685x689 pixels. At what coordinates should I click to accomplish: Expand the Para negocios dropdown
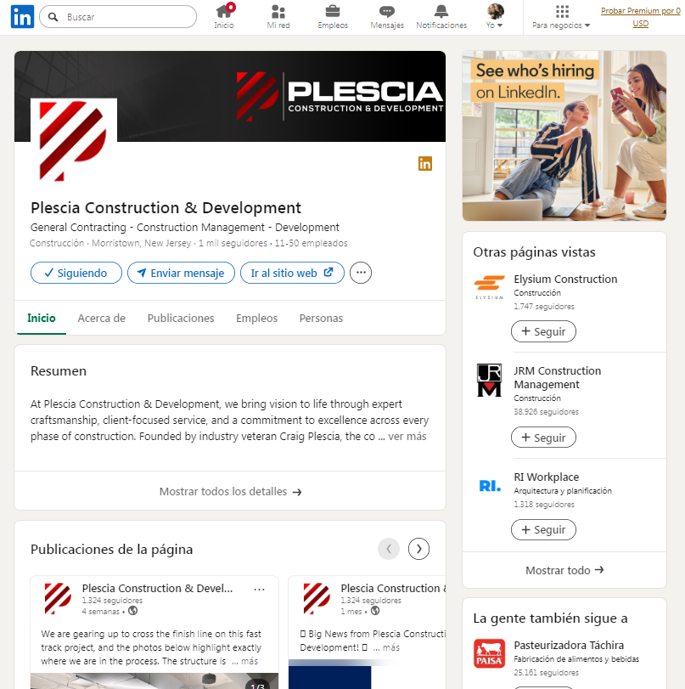coord(561,17)
